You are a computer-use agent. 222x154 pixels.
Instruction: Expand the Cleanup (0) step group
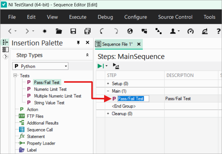tap(108, 113)
